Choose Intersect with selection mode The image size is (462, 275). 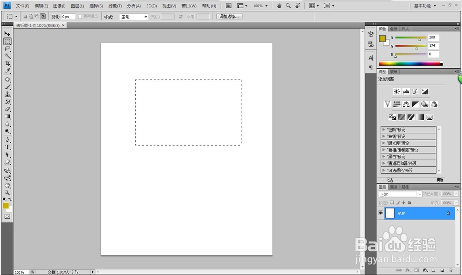(43, 17)
